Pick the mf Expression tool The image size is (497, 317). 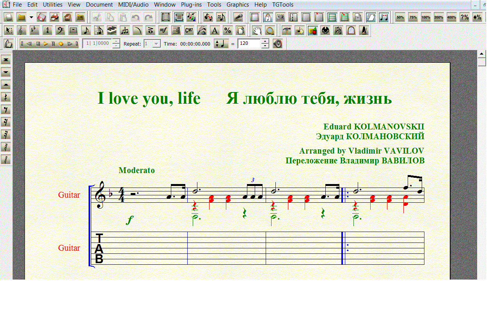tap(163, 30)
